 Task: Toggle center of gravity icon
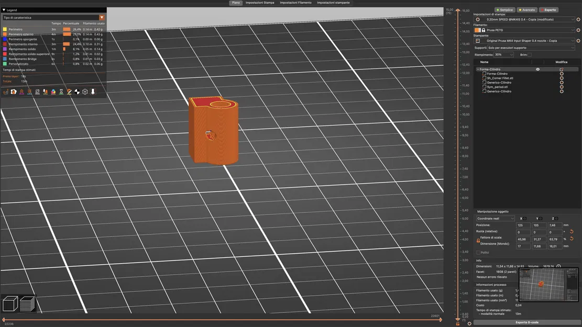pyautogui.click(x=77, y=92)
